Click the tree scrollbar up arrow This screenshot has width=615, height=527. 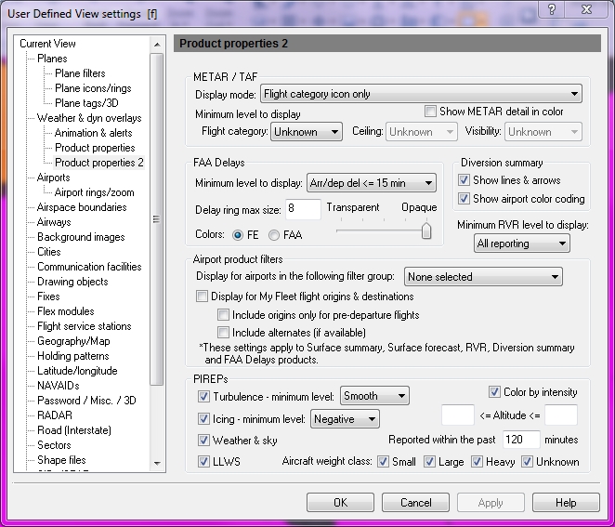tap(157, 45)
